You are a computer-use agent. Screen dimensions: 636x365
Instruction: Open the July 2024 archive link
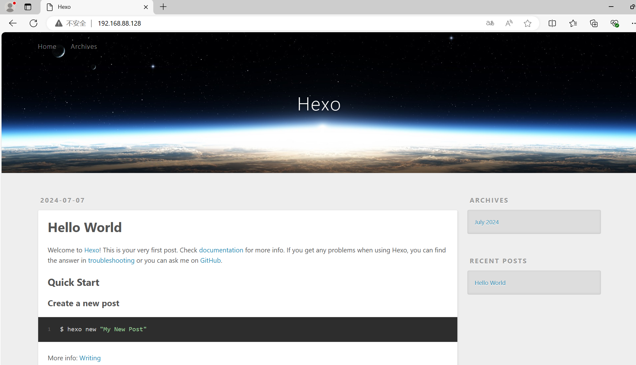tap(486, 222)
